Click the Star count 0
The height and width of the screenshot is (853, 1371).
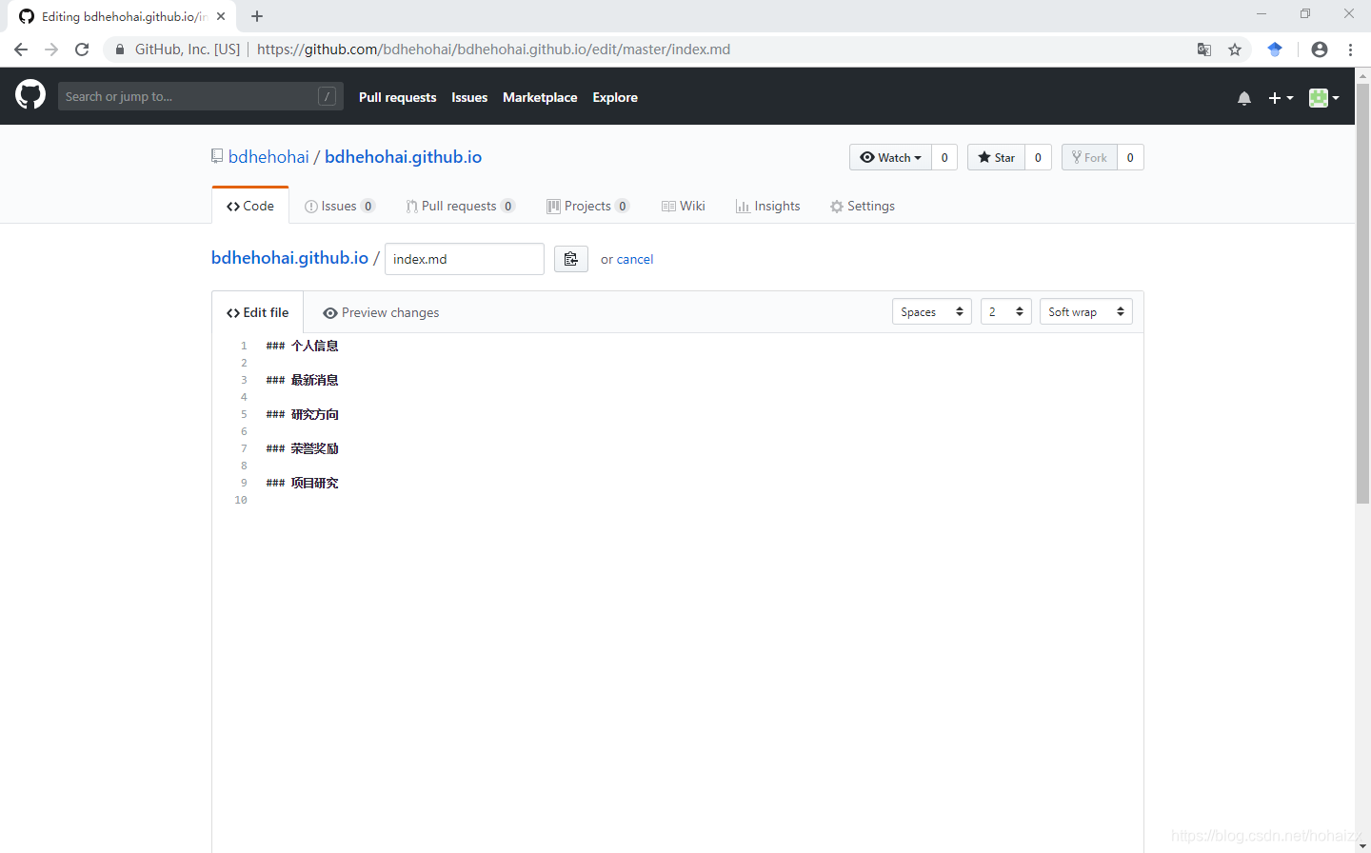pyautogui.click(x=1038, y=157)
